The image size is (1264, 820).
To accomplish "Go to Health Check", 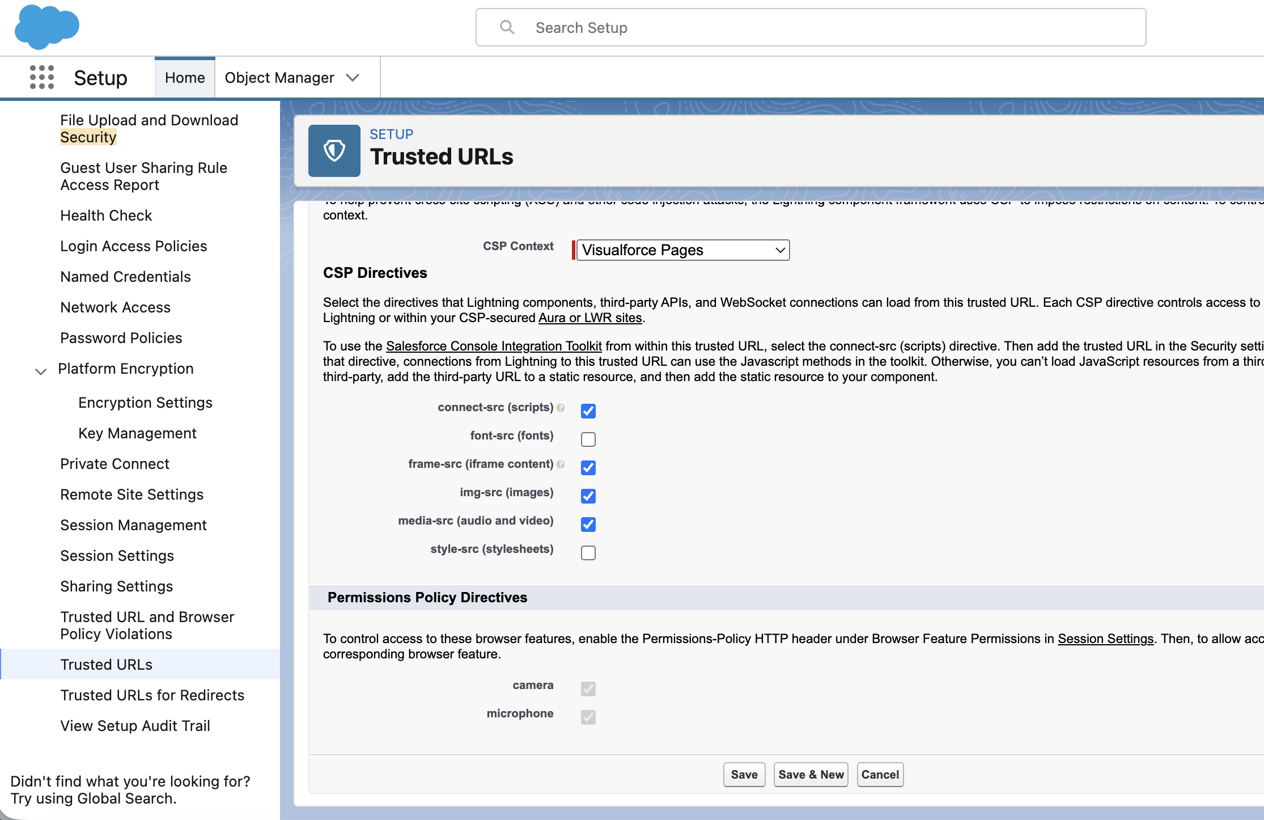I will point(107,215).
